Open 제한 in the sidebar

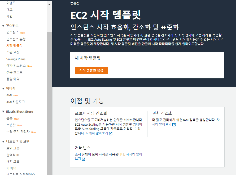pyautogui.click(x=9, y=16)
